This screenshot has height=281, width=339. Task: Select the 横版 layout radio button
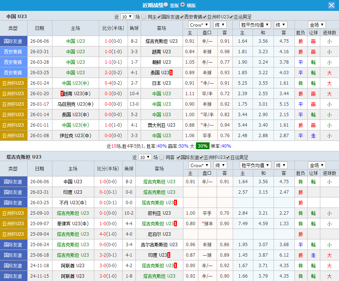[183, 4]
